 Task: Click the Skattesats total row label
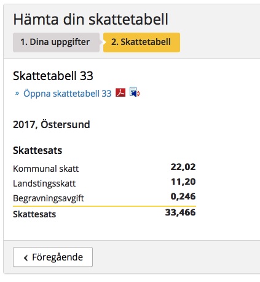click(34, 214)
